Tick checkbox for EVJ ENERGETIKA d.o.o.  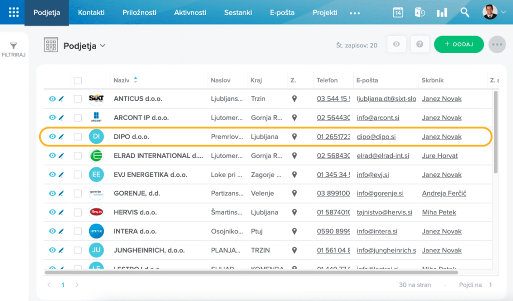click(x=78, y=174)
